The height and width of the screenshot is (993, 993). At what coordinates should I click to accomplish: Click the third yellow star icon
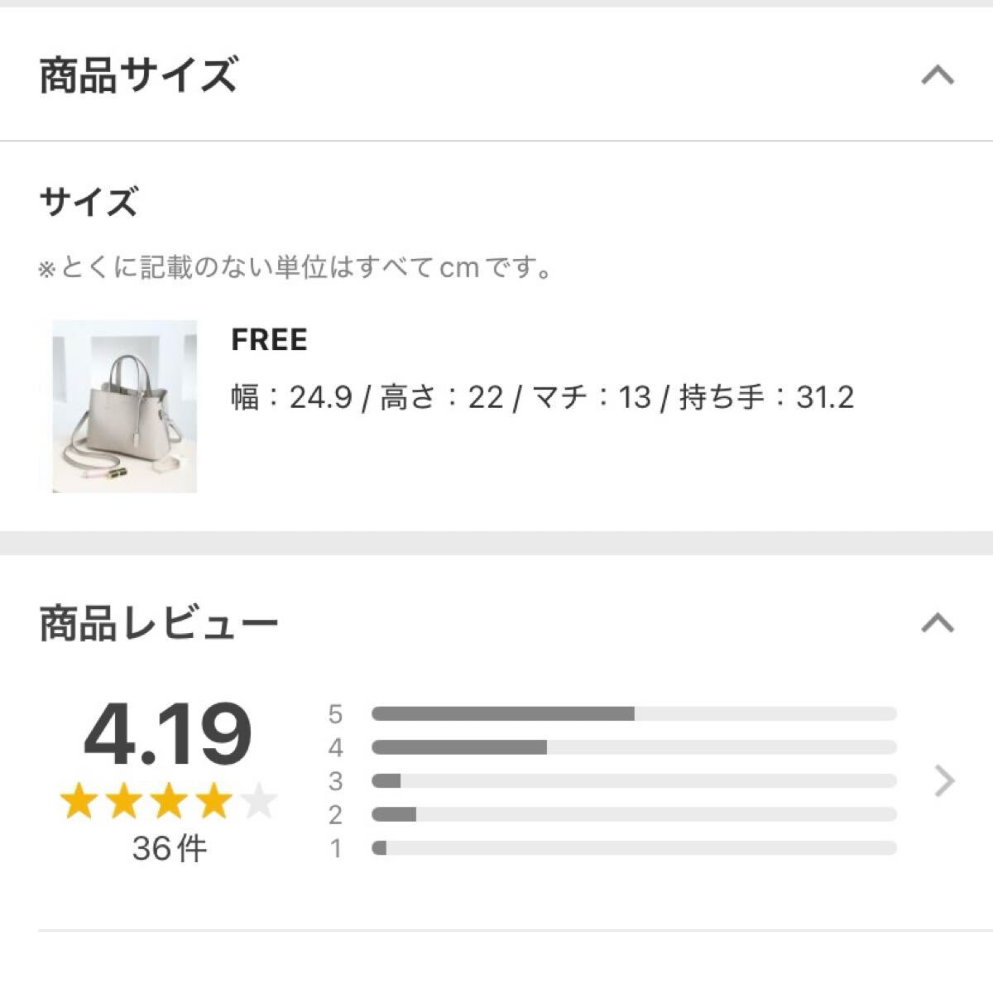(170, 799)
